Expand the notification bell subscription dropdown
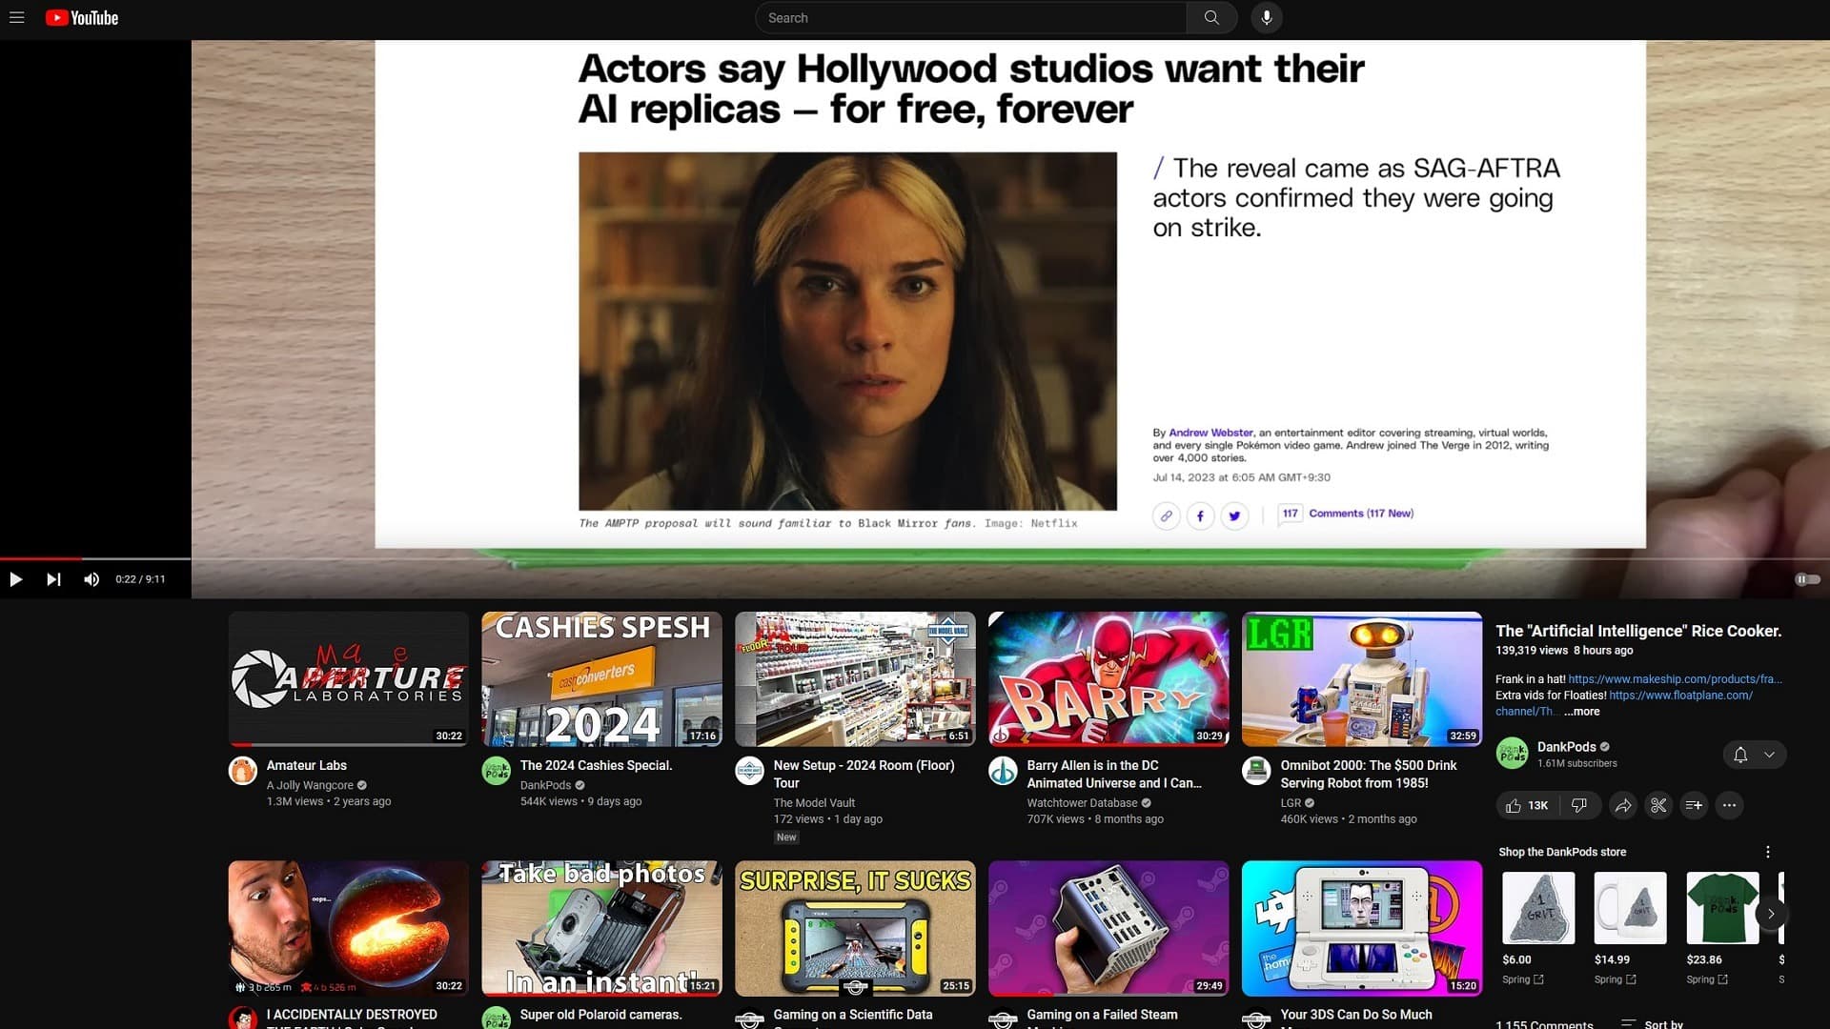Image resolution: width=1830 pixels, height=1029 pixels. [x=1769, y=755]
